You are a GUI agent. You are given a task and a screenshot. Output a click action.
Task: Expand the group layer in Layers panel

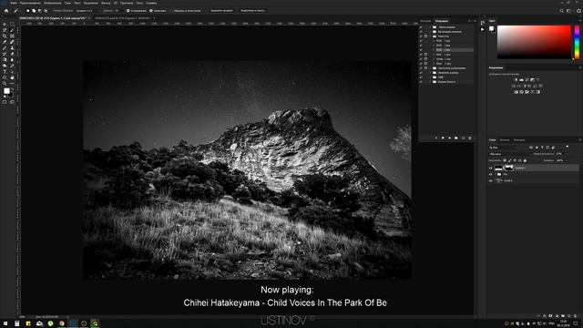496,174
